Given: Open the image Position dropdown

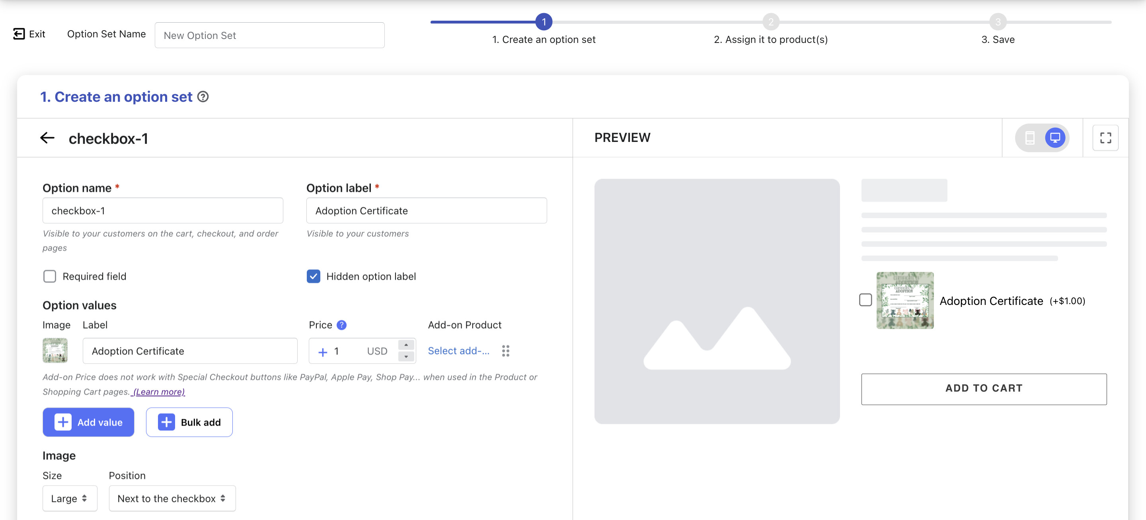Looking at the screenshot, I should click(172, 498).
